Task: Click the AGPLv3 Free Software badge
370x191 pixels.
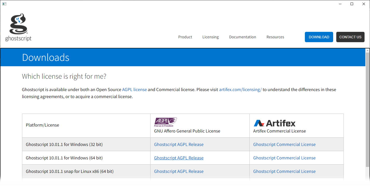Action: tap(165, 121)
